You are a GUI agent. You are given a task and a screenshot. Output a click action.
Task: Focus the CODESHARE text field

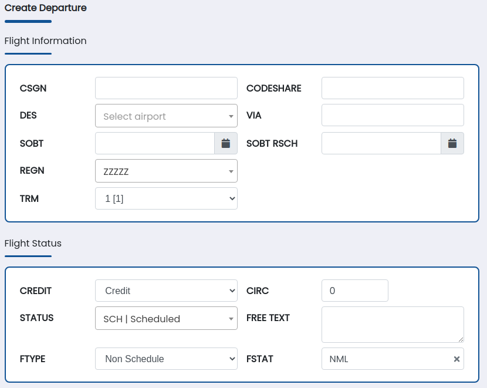(393, 88)
